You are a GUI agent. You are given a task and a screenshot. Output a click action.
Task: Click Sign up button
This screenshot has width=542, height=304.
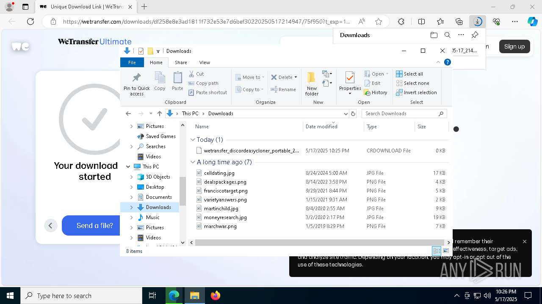pyautogui.click(x=514, y=46)
